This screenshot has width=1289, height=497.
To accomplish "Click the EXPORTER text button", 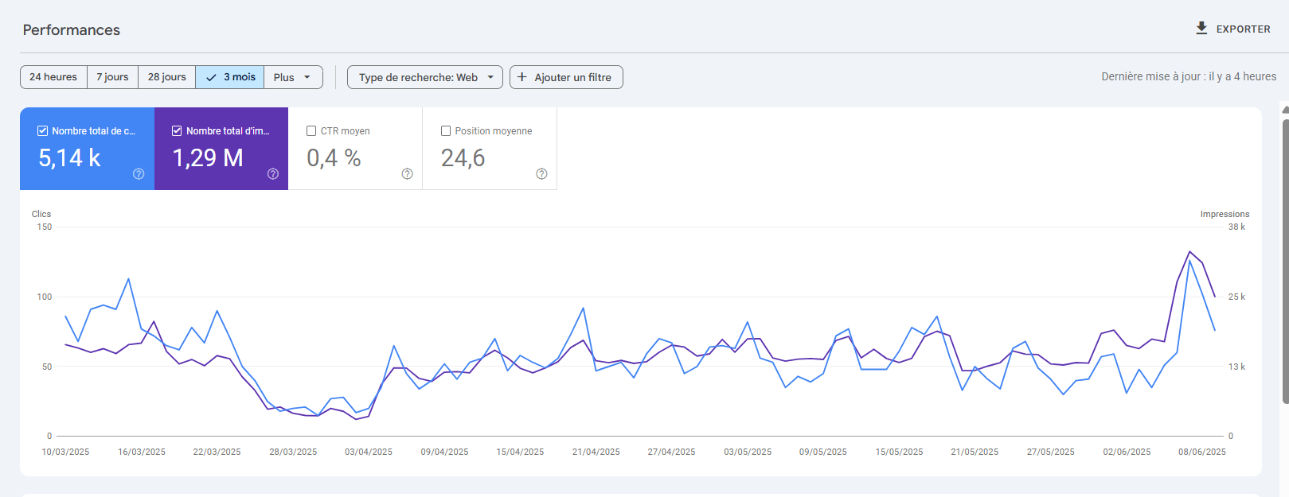I will tap(1243, 29).
